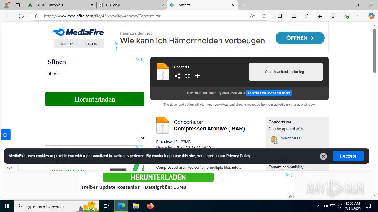Click the MediaFire logo
378x212 pixels.
tap(78, 32)
